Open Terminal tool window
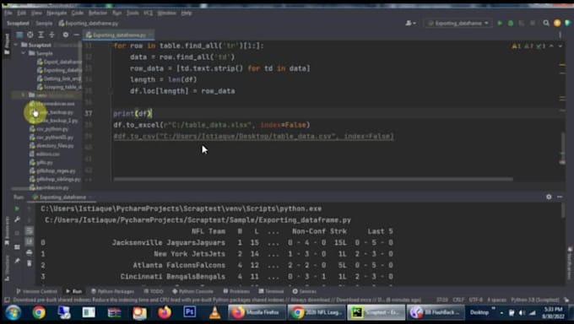Screen dimensions: 574x324 click(271, 291)
